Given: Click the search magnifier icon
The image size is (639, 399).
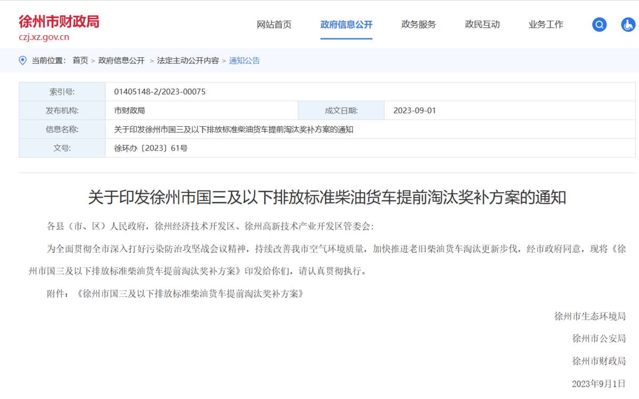Looking at the screenshot, I should pos(599,25).
